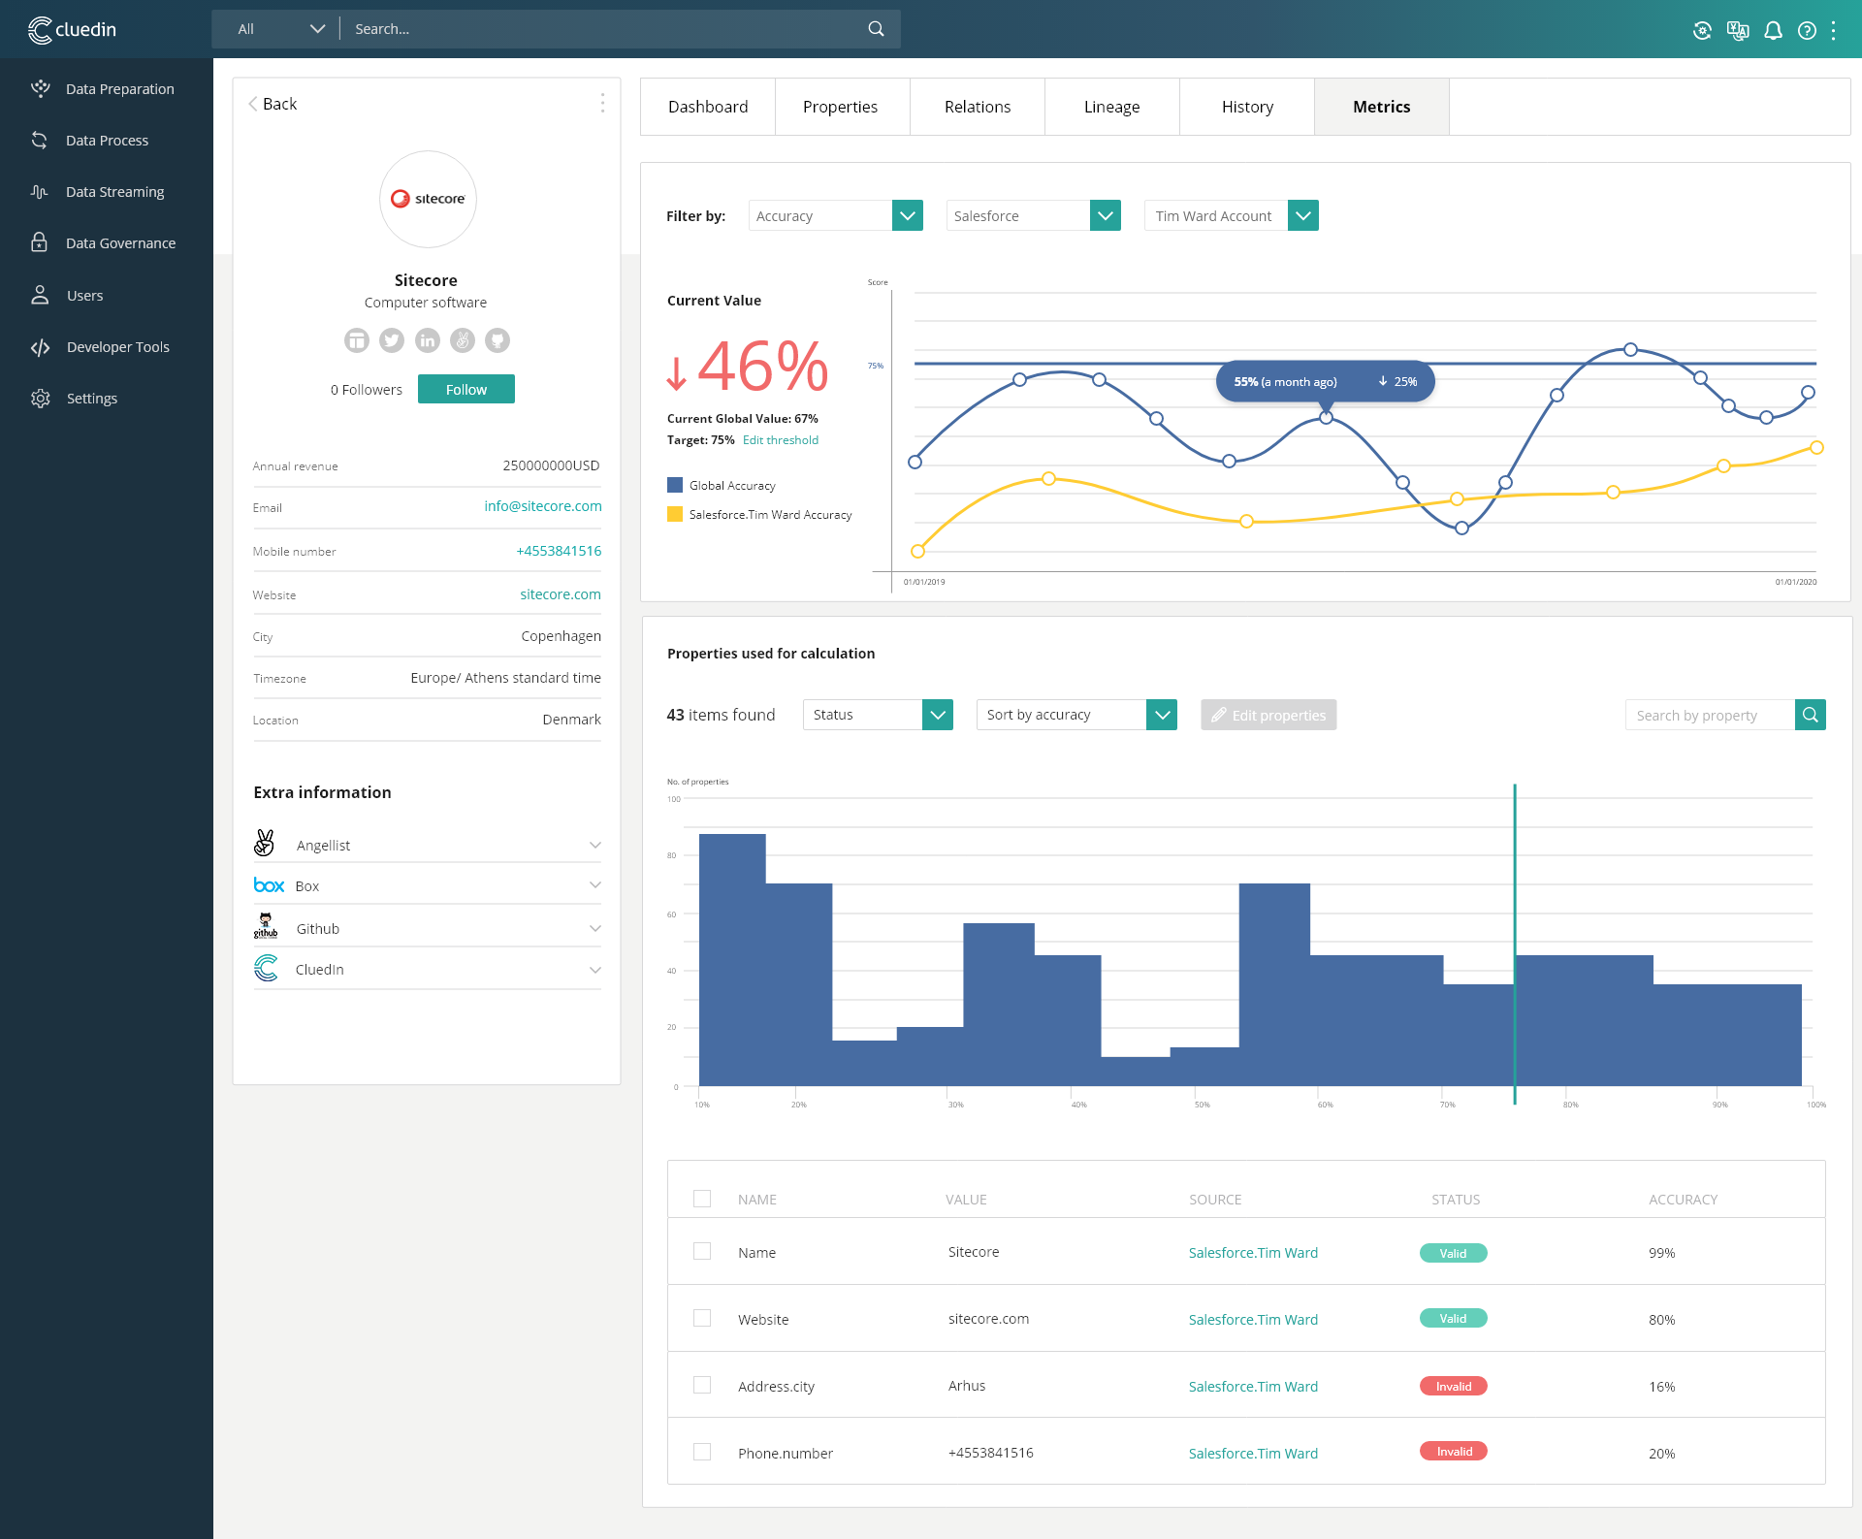Open the All search scope dropdown
The image size is (1862, 1539).
tap(280, 29)
